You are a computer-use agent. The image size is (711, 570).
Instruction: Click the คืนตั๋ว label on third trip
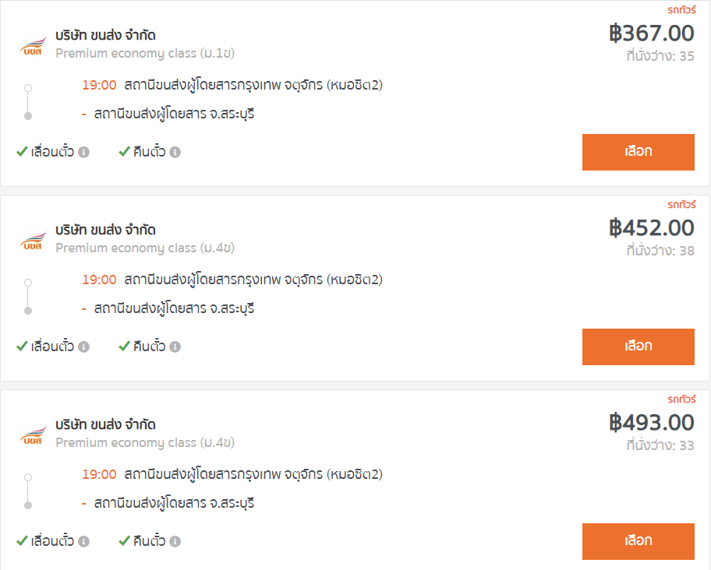(149, 541)
